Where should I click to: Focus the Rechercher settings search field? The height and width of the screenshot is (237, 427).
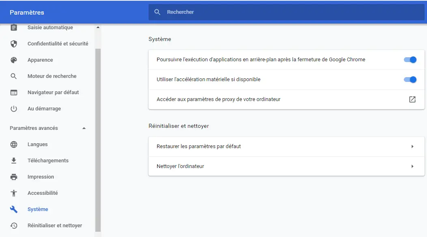pyautogui.click(x=287, y=12)
